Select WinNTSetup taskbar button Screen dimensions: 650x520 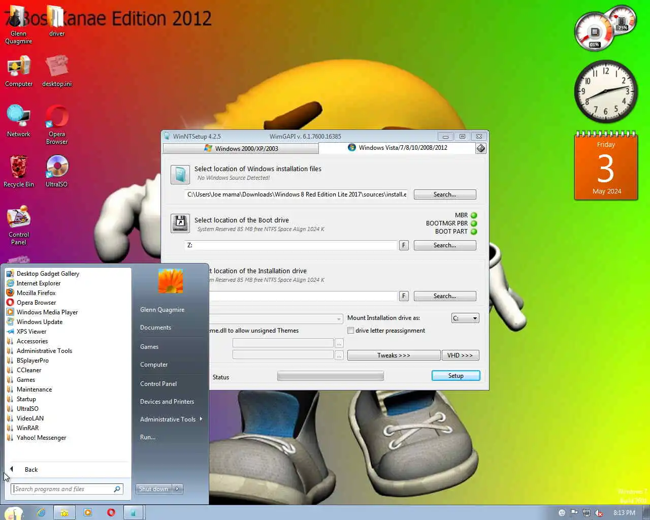[x=134, y=513]
